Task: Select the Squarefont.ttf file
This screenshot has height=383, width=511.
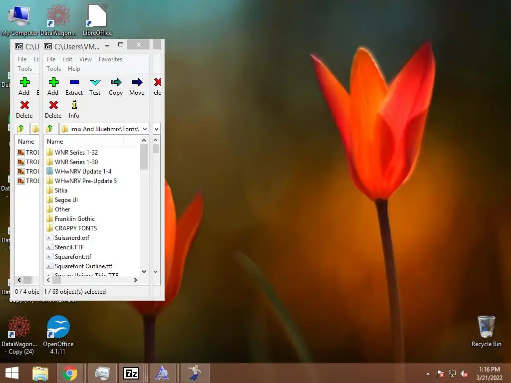Action: (x=73, y=256)
